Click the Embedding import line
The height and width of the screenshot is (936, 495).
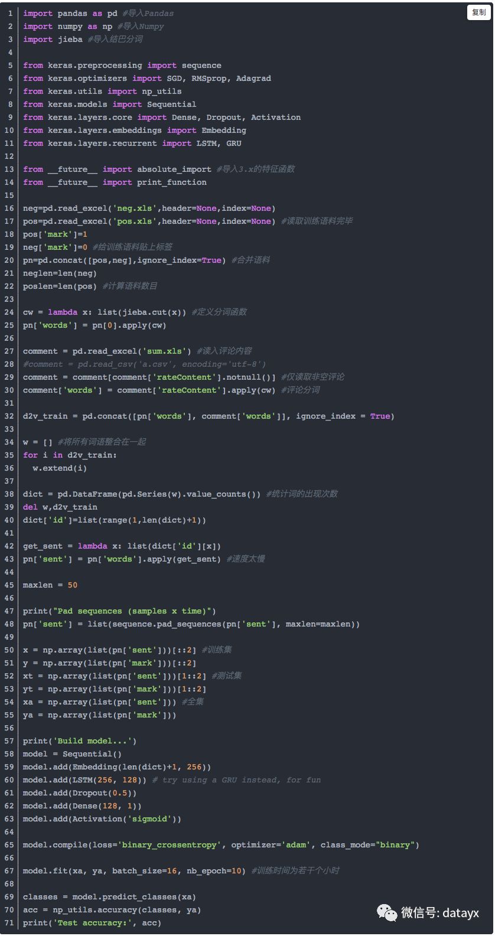134,130
